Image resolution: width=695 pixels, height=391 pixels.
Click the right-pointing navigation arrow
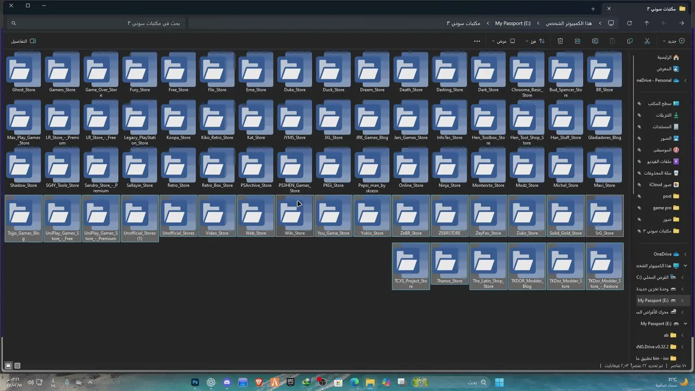click(681, 23)
